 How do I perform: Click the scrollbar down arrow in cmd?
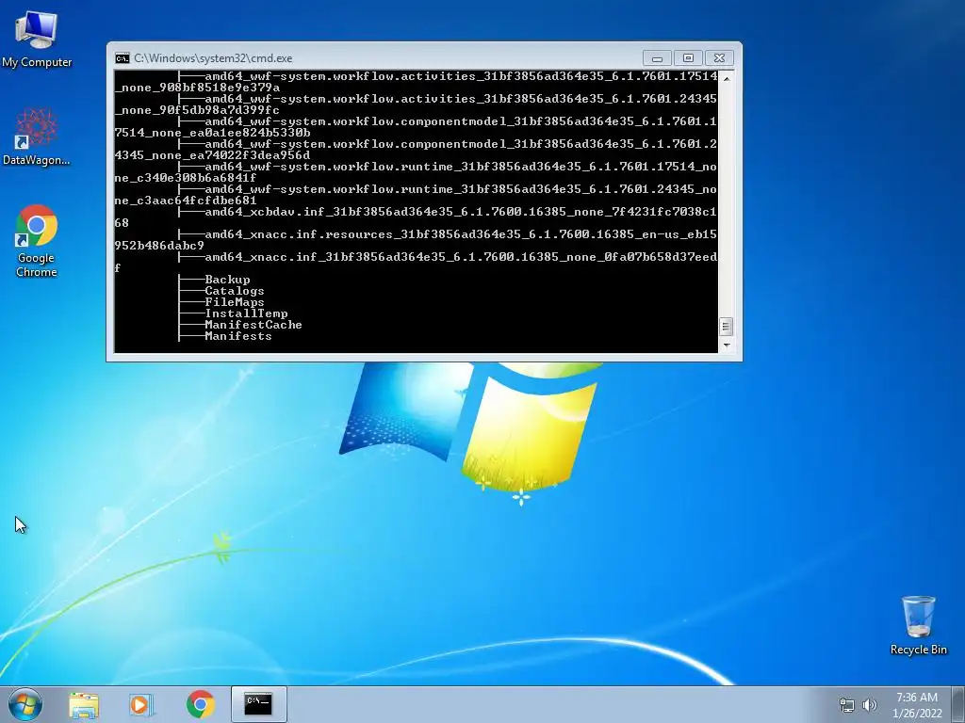click(727, 345)
